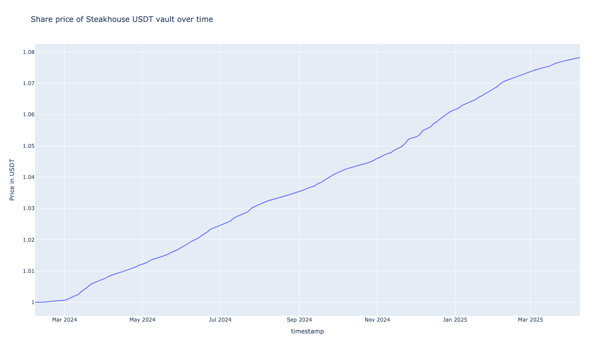Screen dimensions: 615x351
Task: Click the 'timestamp' x-axis title
Action: tap(307, 331)
